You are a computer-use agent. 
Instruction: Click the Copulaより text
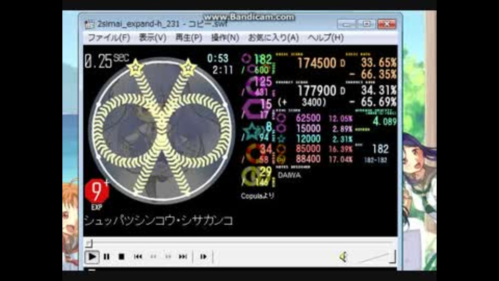pyautogui.click(x=257, y=196)
